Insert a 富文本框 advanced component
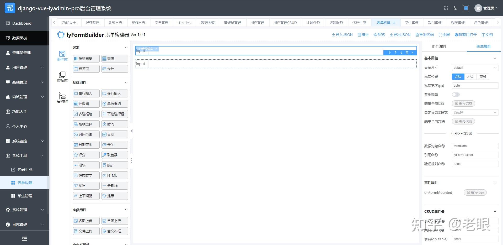The width and height of the screenshot is (503, 245). tap(115, 231)
